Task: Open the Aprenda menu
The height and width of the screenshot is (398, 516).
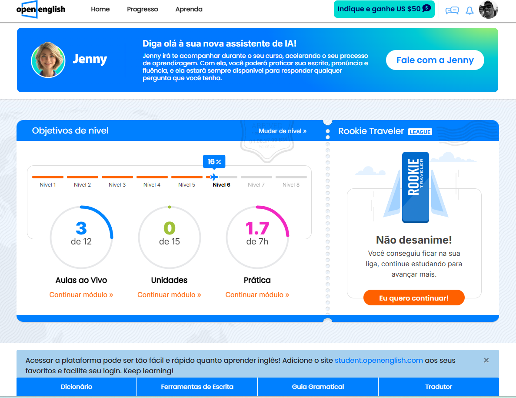Action: click(189, 9)
